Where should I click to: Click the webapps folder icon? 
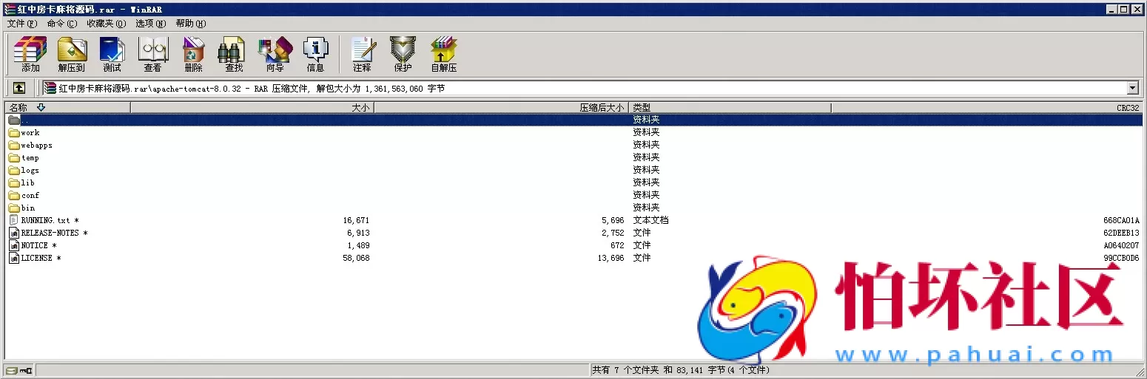[x=14, y=146]
